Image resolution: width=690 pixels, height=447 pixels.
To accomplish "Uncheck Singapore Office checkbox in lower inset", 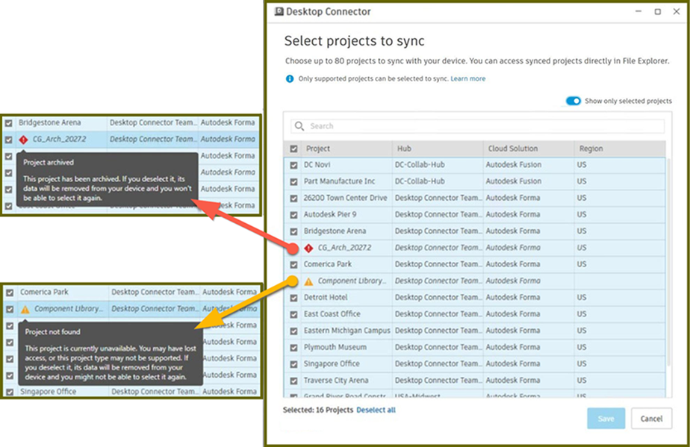I will [10, 392].
